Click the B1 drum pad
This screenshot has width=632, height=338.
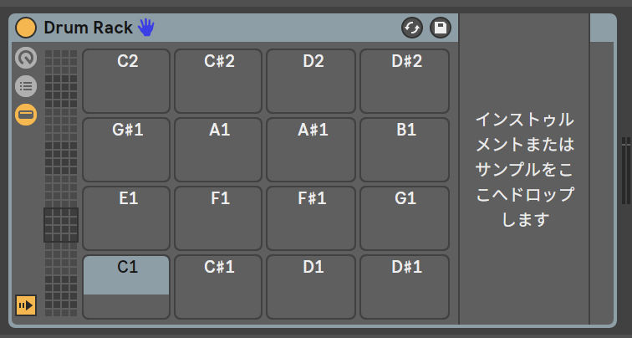[405, 149]
